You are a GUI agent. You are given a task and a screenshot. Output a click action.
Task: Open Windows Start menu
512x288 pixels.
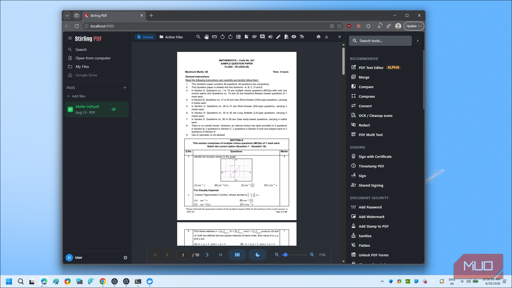pyautogui.click(x=9, y=281)
